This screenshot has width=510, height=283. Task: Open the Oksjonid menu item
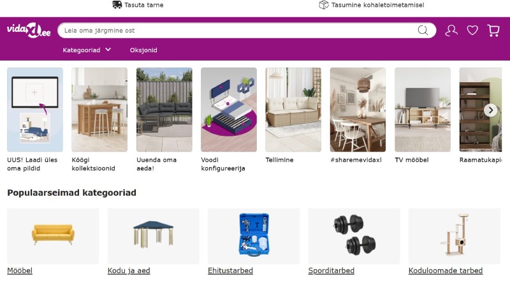143,50
